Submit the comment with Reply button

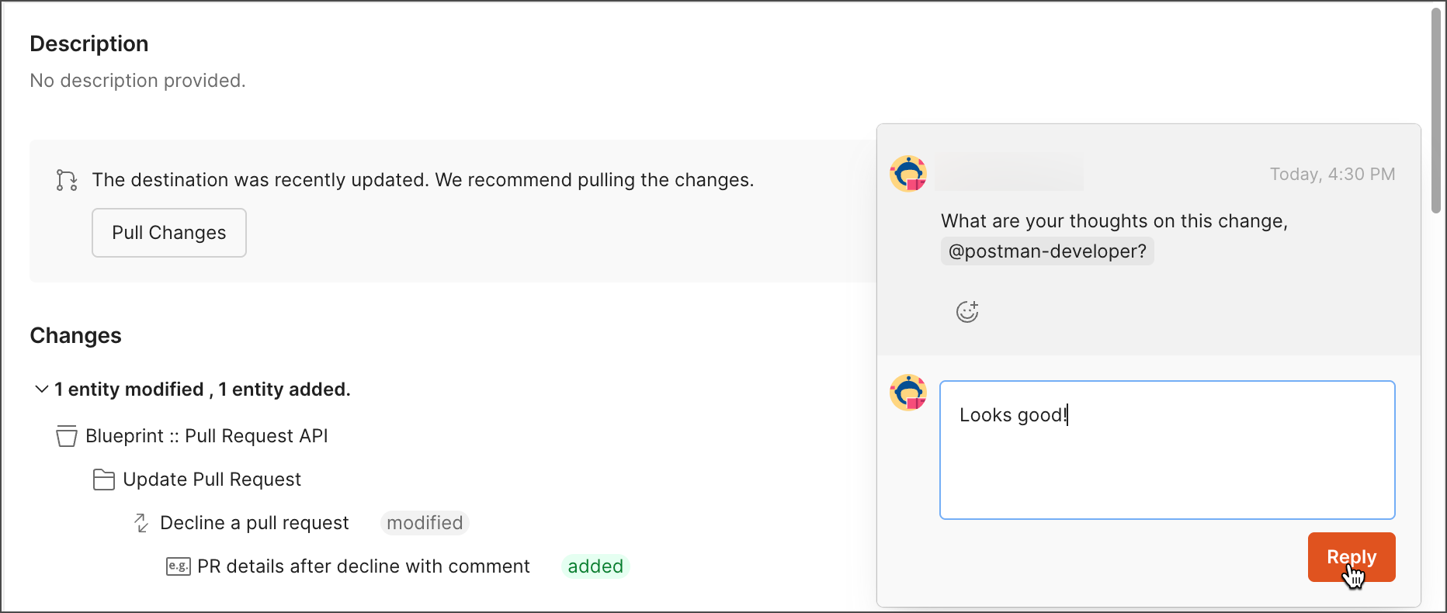1351,557
